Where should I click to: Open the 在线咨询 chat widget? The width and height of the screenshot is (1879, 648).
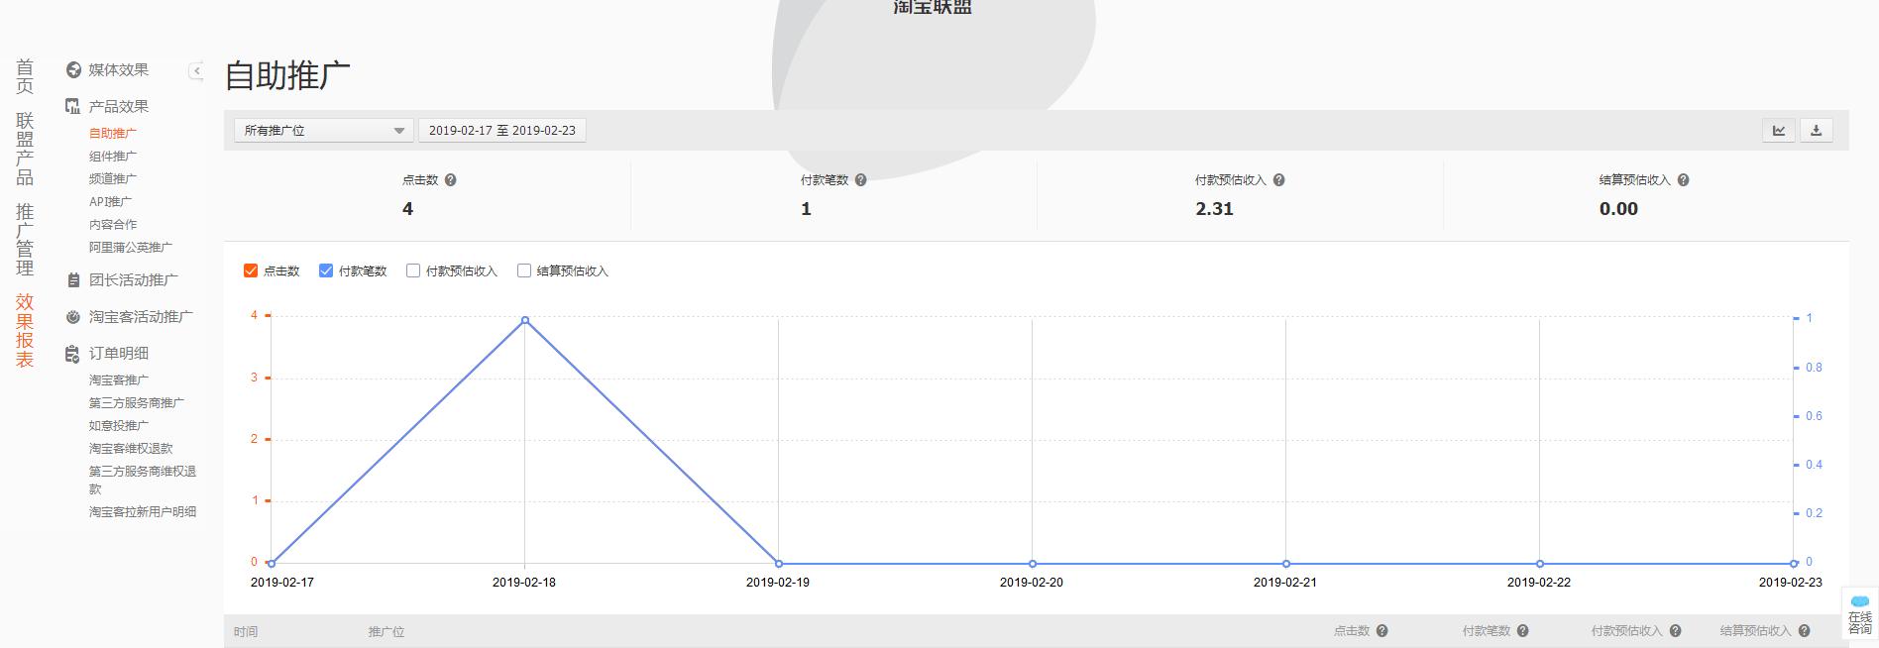coord(1860,614)
